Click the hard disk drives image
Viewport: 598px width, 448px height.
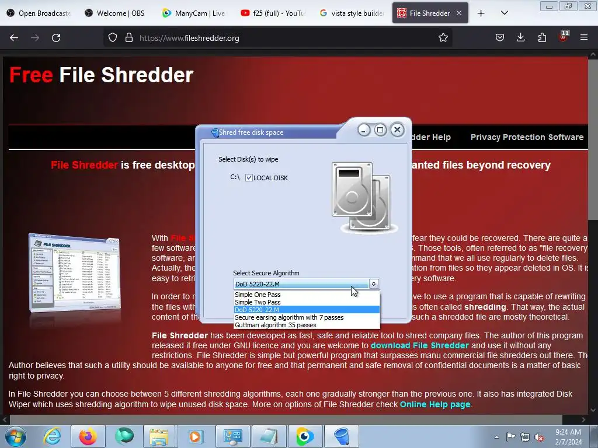click(x=364, y=197)
